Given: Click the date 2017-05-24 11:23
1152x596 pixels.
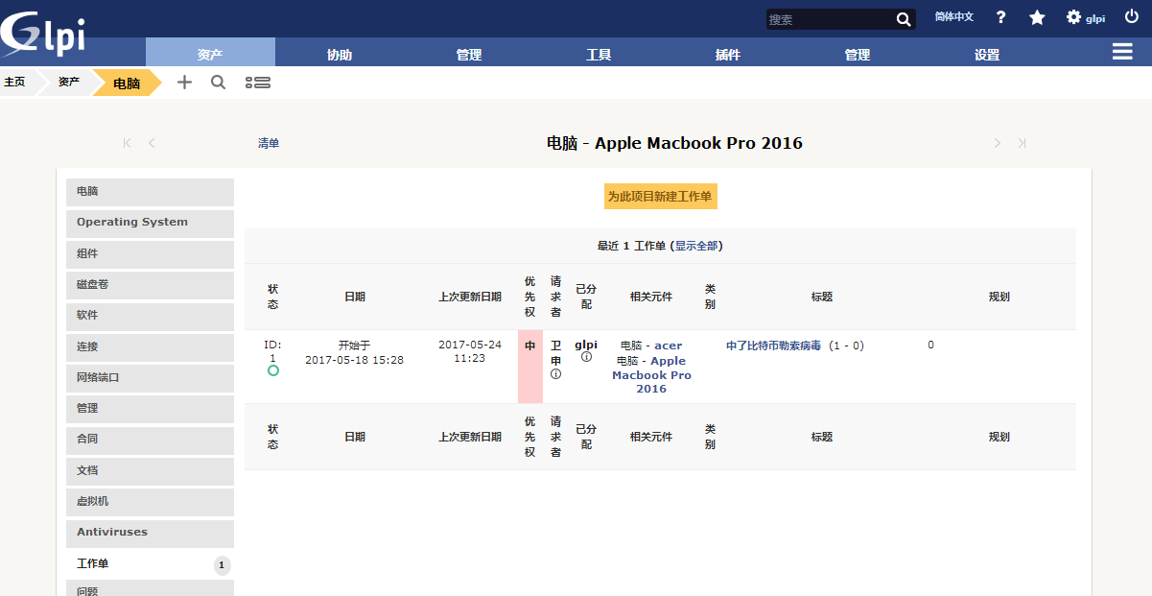Looking at the screenshot, I should click(470, 351).
